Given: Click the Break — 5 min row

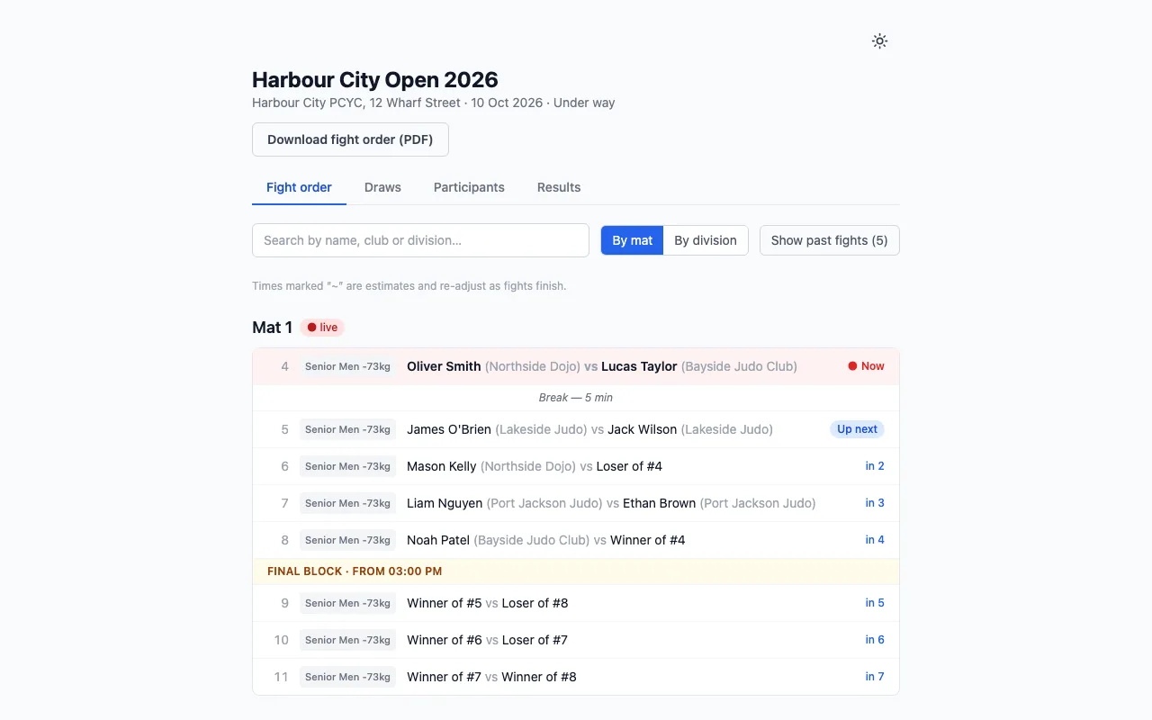Looking at the screenshot, I should click(x=576, y=398).
